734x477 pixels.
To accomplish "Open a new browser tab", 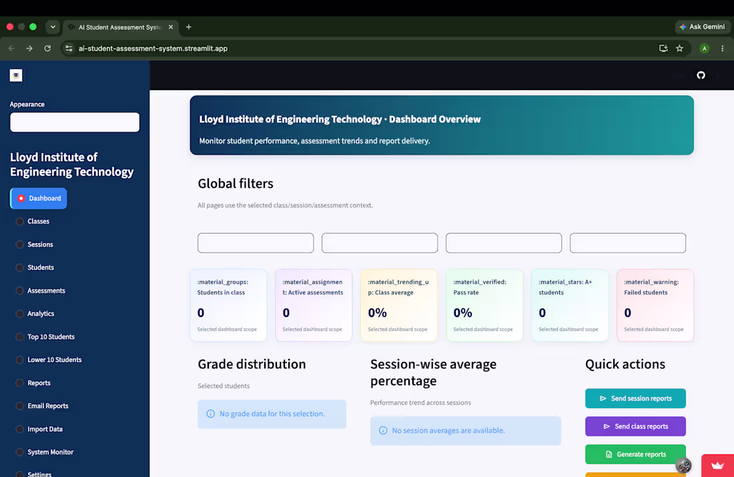I will 189,27.
